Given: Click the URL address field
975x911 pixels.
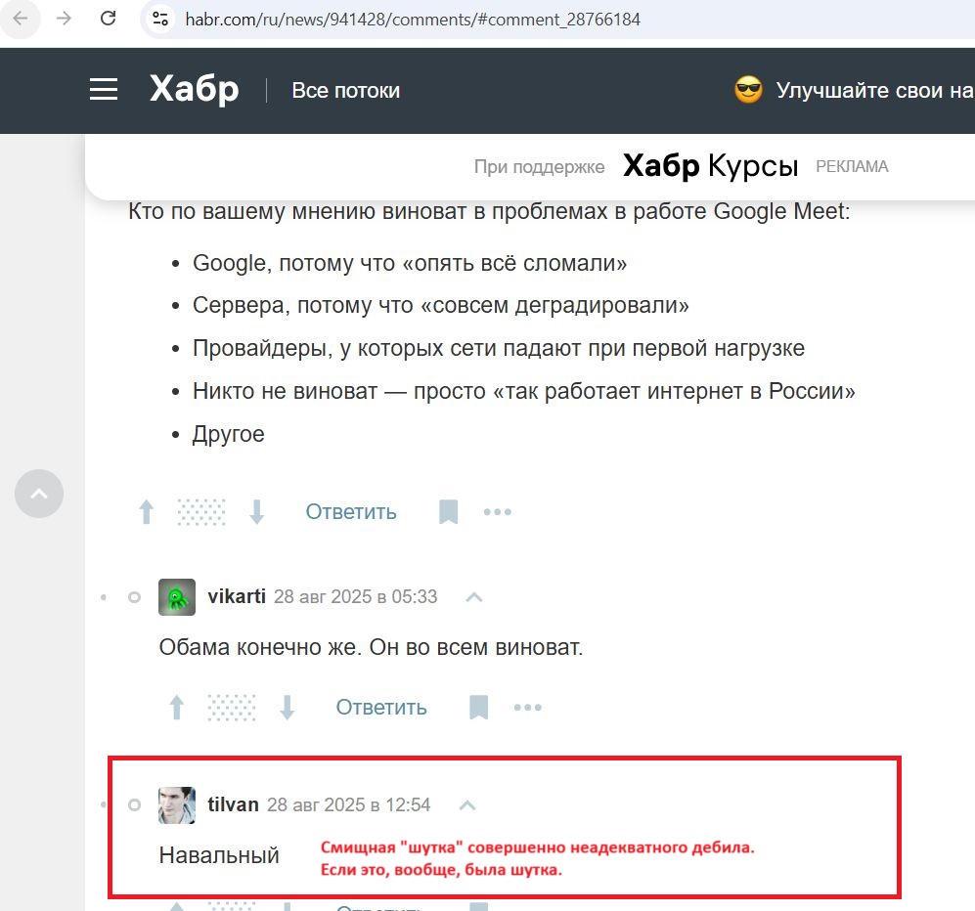Looking at the screenshot, I should click(x=489, y=20).
